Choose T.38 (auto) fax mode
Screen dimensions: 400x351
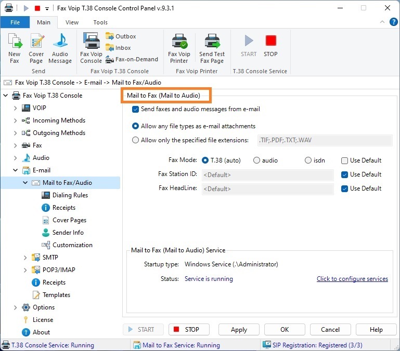(x=205, y=160)
